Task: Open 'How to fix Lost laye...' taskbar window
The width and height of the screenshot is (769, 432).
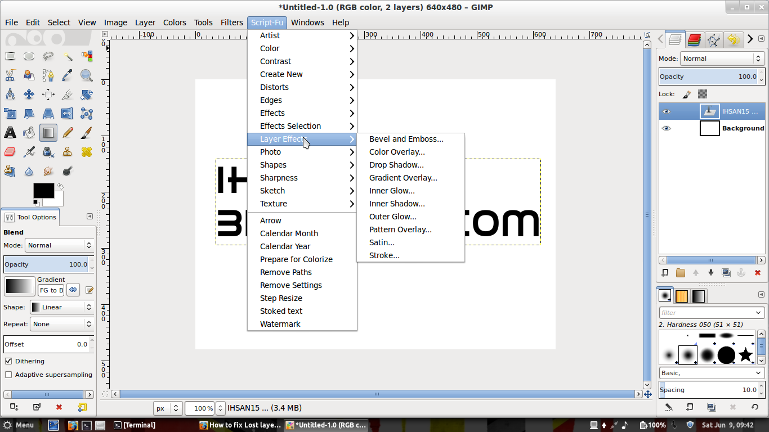Action: click(240, 425)
